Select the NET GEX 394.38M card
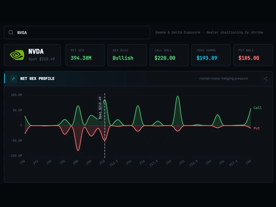The height and width of the screenshot is (207, 276). tap(85, 55)
